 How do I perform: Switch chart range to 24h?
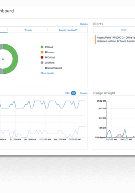tap(67, 93)
